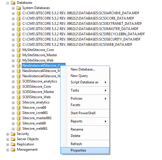This screenshot has width=162, height=160.
Task: Expand the Replication node
Action: tap(8, 145)
